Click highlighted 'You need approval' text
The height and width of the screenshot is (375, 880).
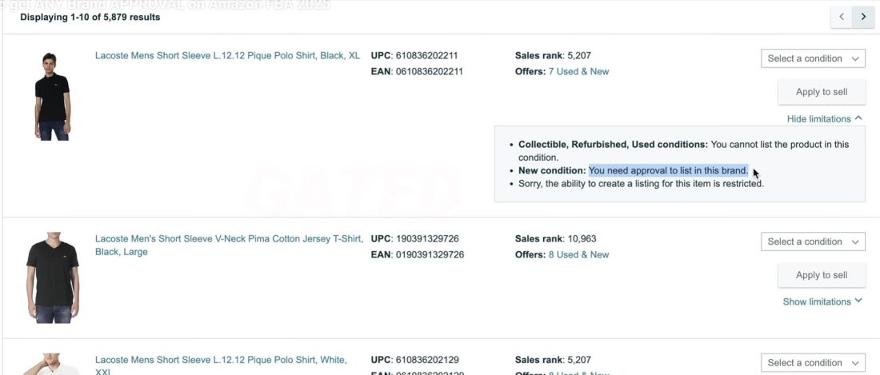(x=668, y=170)
